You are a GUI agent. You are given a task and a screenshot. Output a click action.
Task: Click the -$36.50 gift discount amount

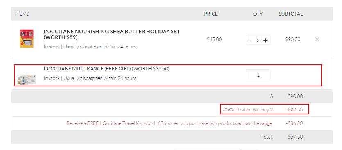point(294,123)
